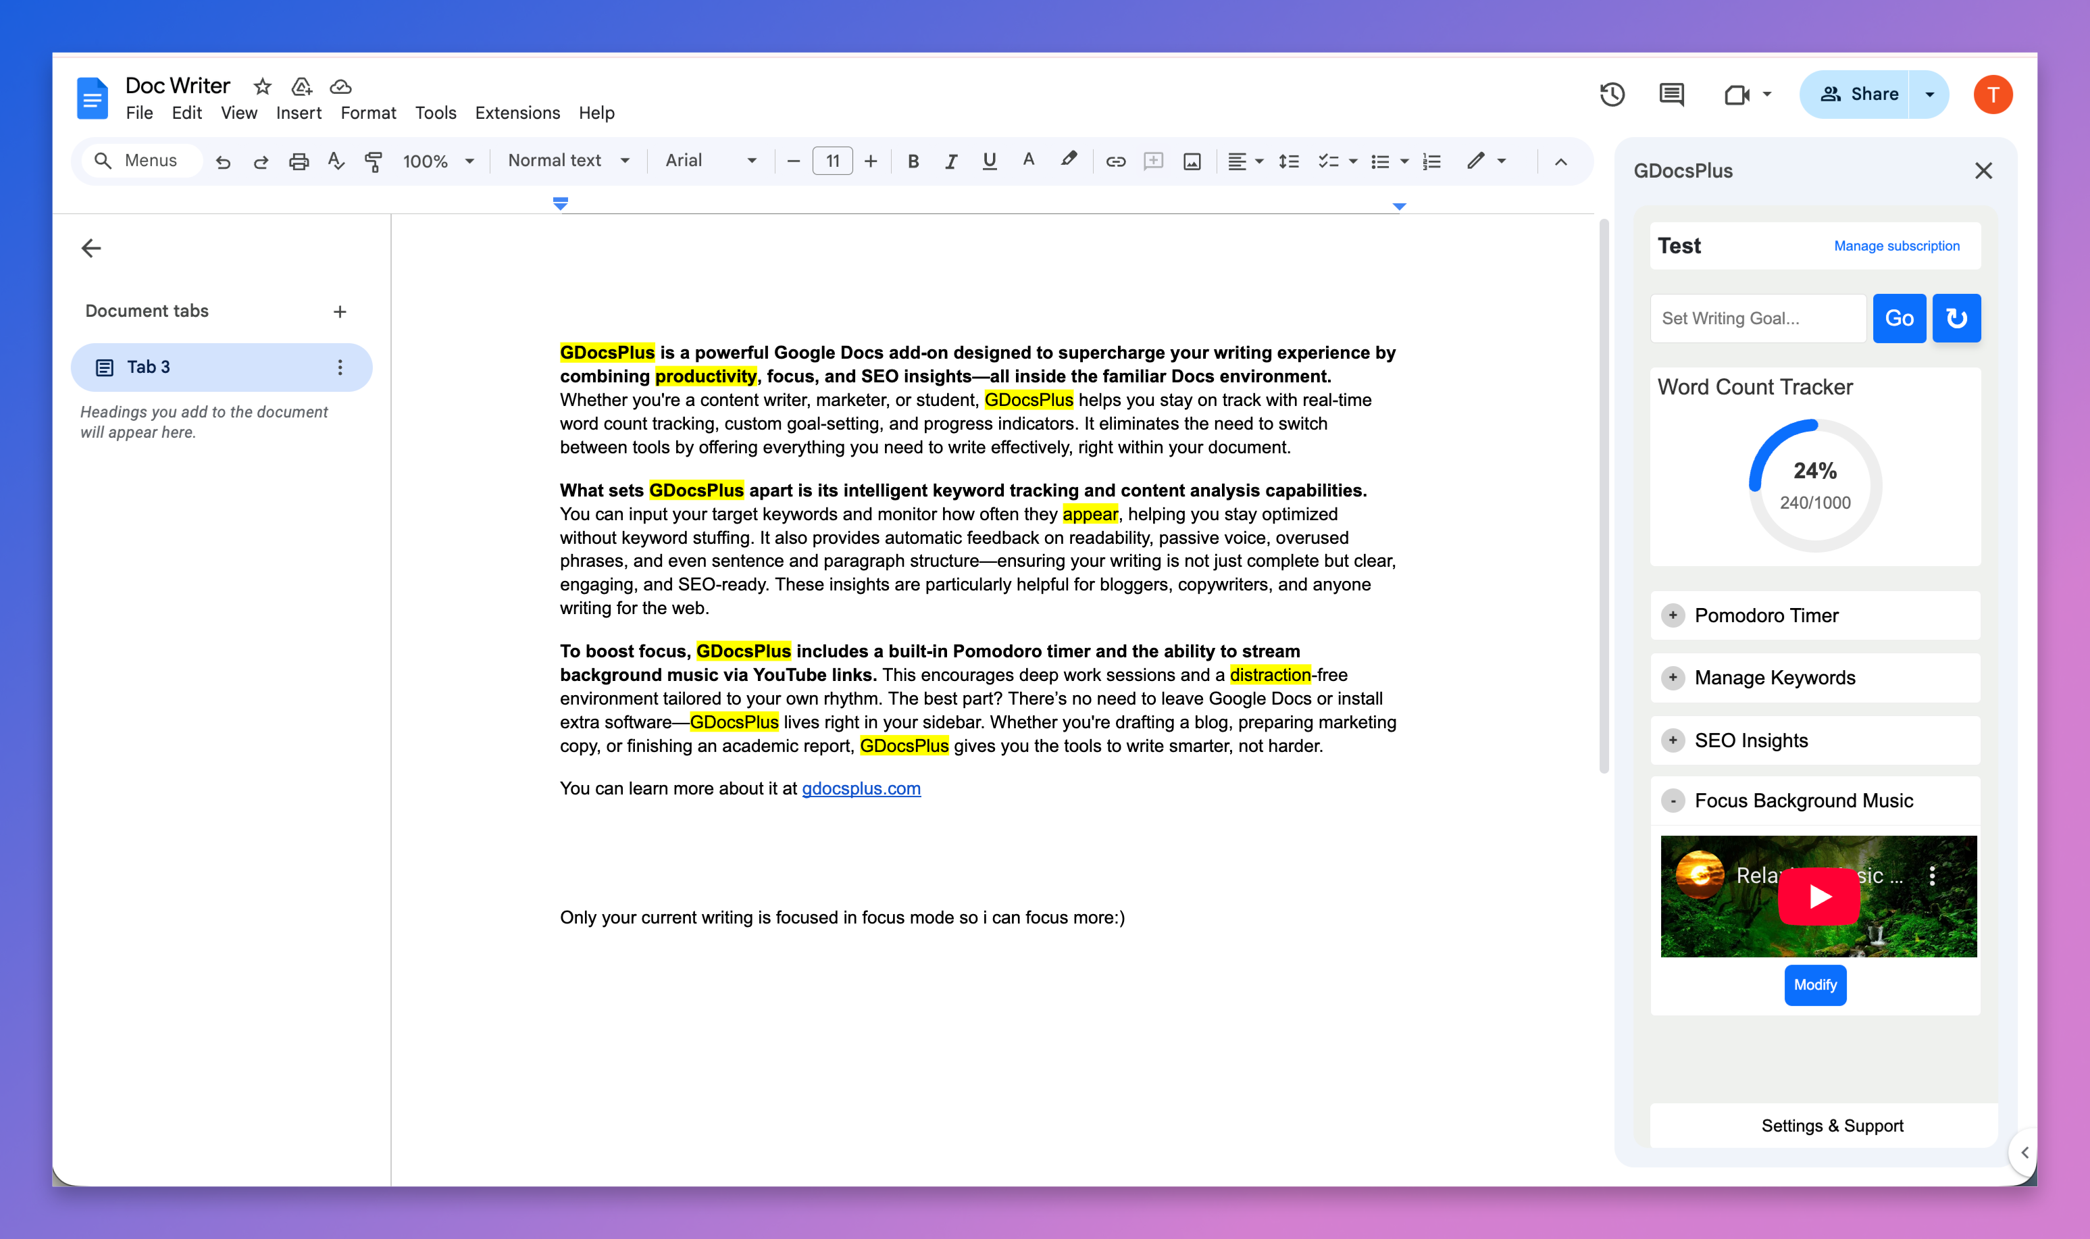Open the Normal text style dropdown
Viewport: 2090px width, 1239px height.
(568, 160)
